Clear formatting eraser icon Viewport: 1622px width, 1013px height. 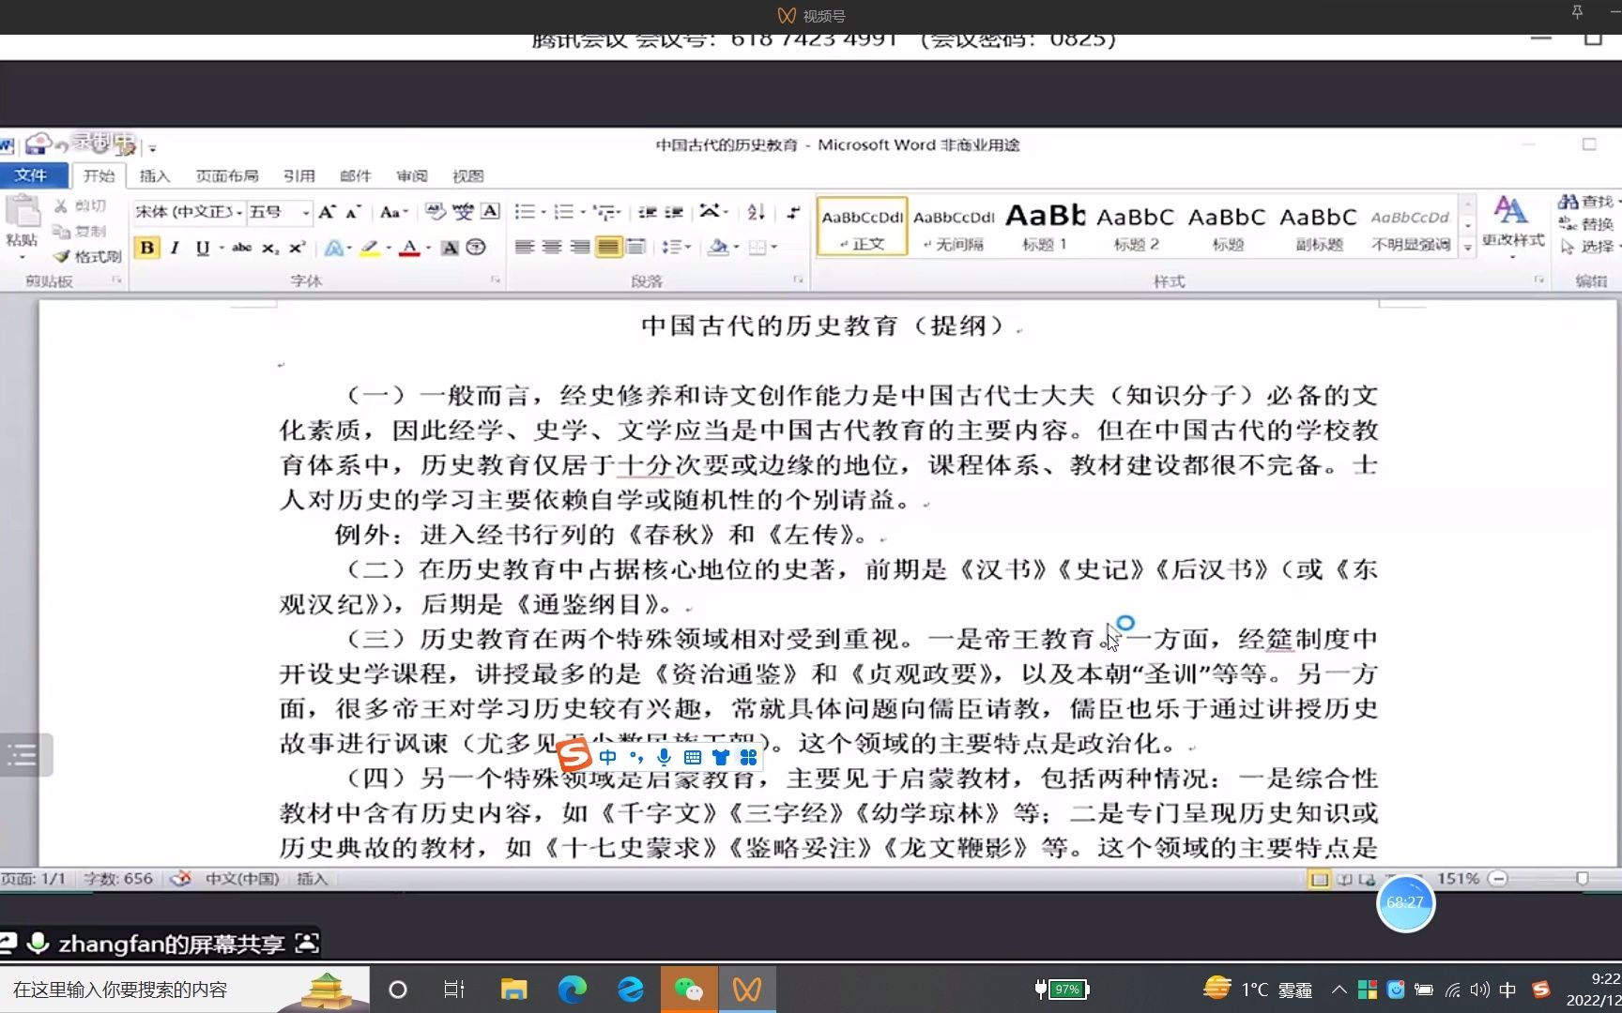pyautogui.click(x=435, y=212)
